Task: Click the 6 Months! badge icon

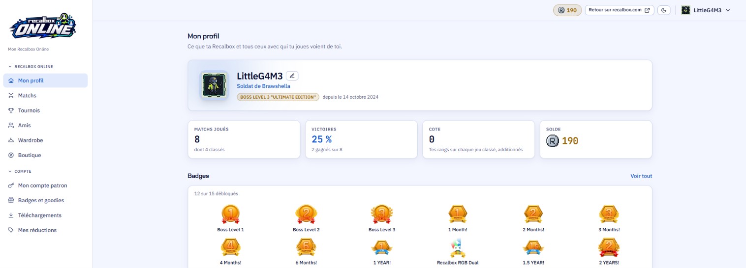Action: (x=306, y=248)
